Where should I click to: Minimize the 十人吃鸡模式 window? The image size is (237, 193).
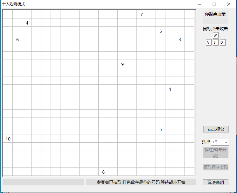coord(200,4)
